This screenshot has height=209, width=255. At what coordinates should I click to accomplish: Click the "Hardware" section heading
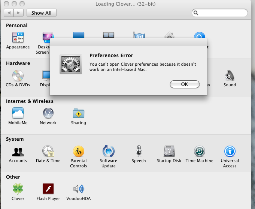[x=18, y=63]
